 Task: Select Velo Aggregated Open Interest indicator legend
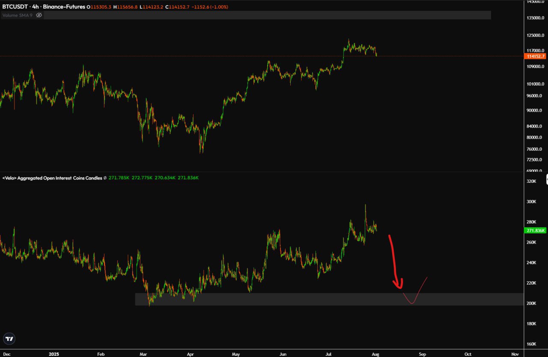point(52,178)
